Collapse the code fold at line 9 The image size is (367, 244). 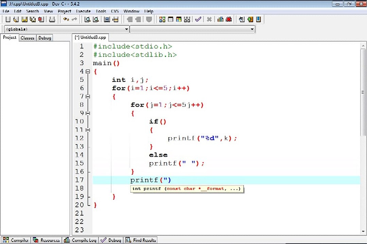coord(88,113)
